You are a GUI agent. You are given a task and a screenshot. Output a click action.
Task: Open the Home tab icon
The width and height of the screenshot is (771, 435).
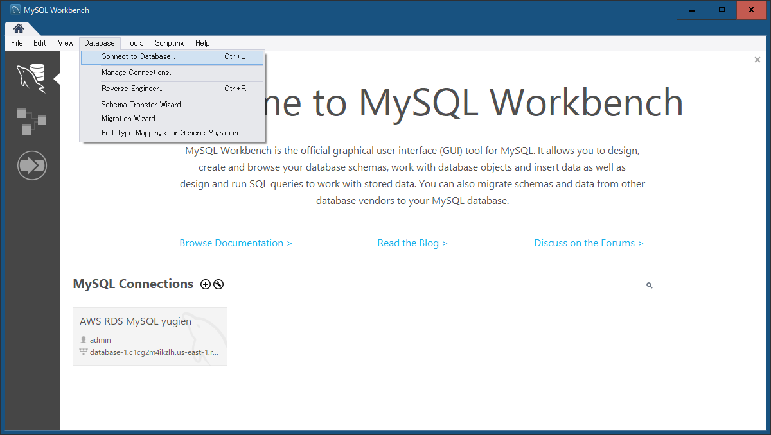(19, 28)
